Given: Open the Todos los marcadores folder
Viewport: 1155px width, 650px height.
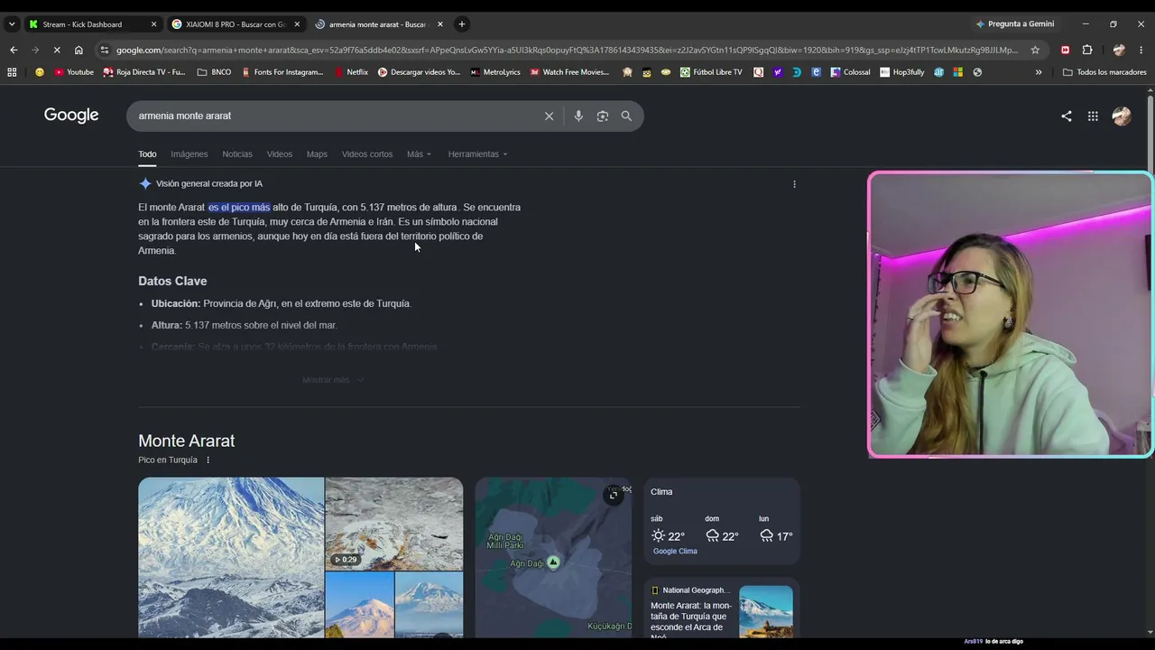Looking at the screenshot, I should pos(1104,72).
